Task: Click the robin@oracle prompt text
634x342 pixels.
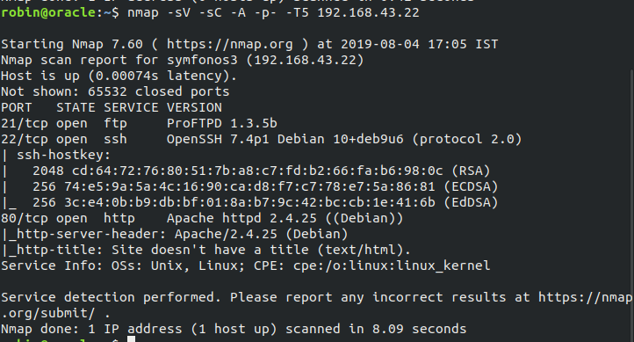Action: [48, 12]
